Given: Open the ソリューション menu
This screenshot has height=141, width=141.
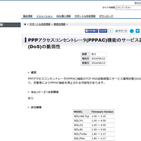Looking at the screenshot, I should (x=44, y=16).
